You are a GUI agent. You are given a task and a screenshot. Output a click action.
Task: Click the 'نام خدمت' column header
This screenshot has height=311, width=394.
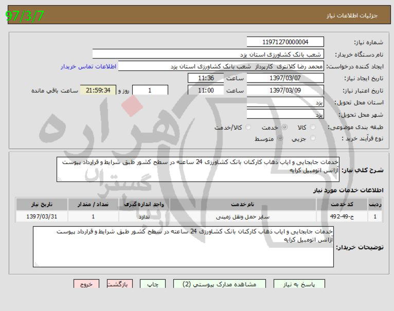click(x=243, y=205)
